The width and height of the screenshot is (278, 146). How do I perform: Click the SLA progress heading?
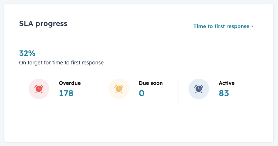[43, 23]
